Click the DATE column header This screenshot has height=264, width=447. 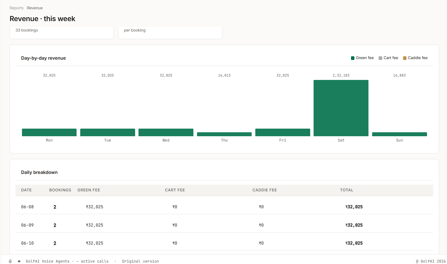[x=26, y=190]
